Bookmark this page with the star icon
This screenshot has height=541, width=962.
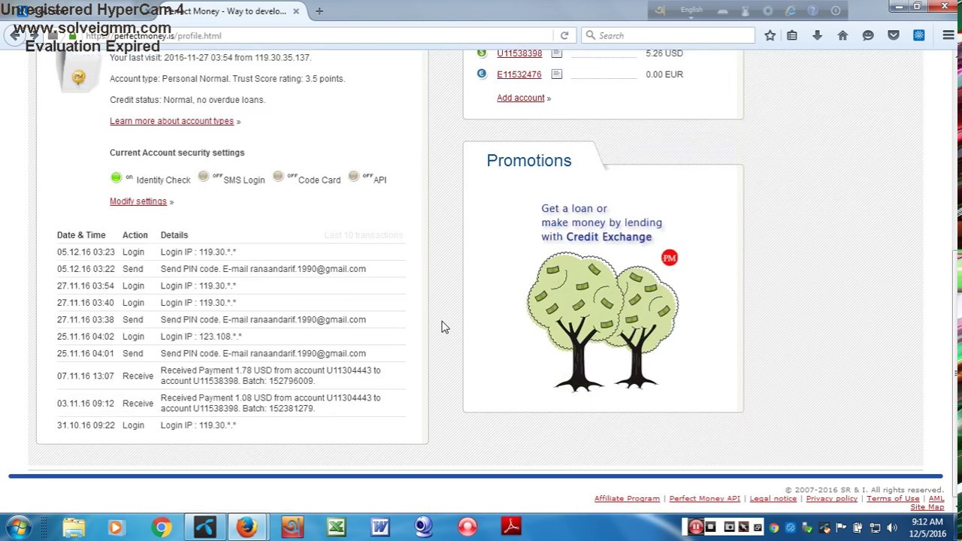[x=770, y=35]
